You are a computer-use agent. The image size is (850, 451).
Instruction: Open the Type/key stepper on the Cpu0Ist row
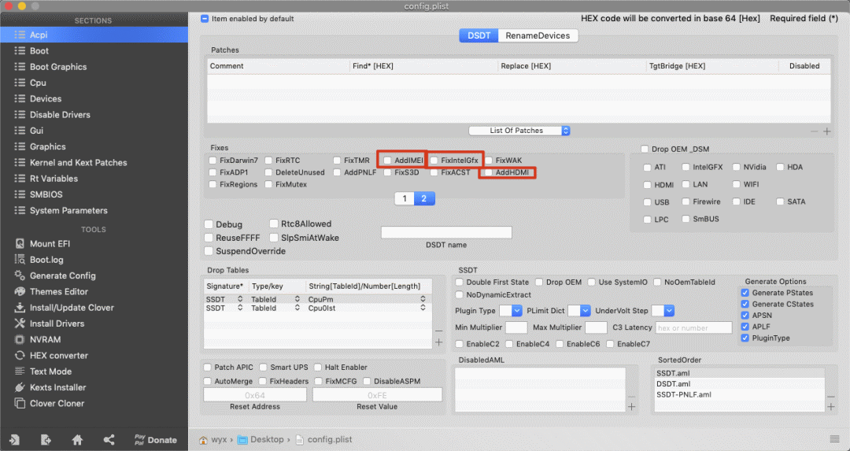297,308
